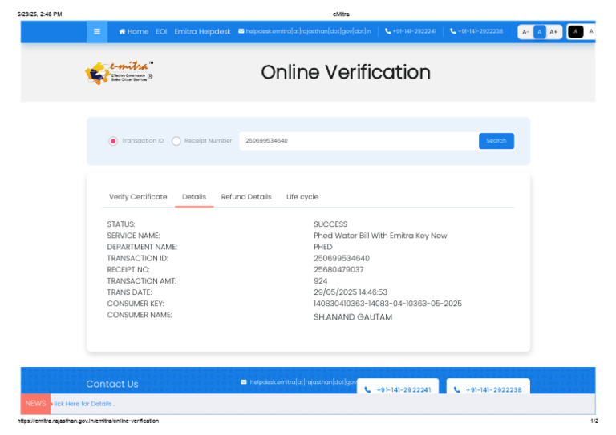Switch to white contrast theme
Viewport: 616px width, 435px height.
pos(591,32)
